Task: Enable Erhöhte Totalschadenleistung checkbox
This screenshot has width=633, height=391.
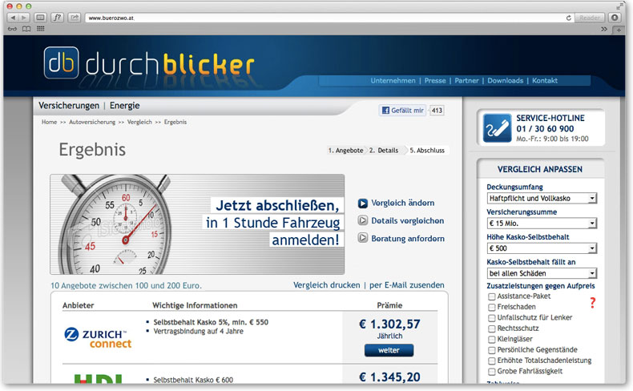Action: (x=491, y=361)
